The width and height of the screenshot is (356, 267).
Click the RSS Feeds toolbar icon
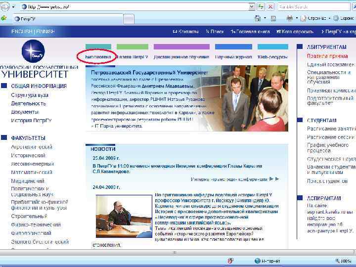click(273, 18)
